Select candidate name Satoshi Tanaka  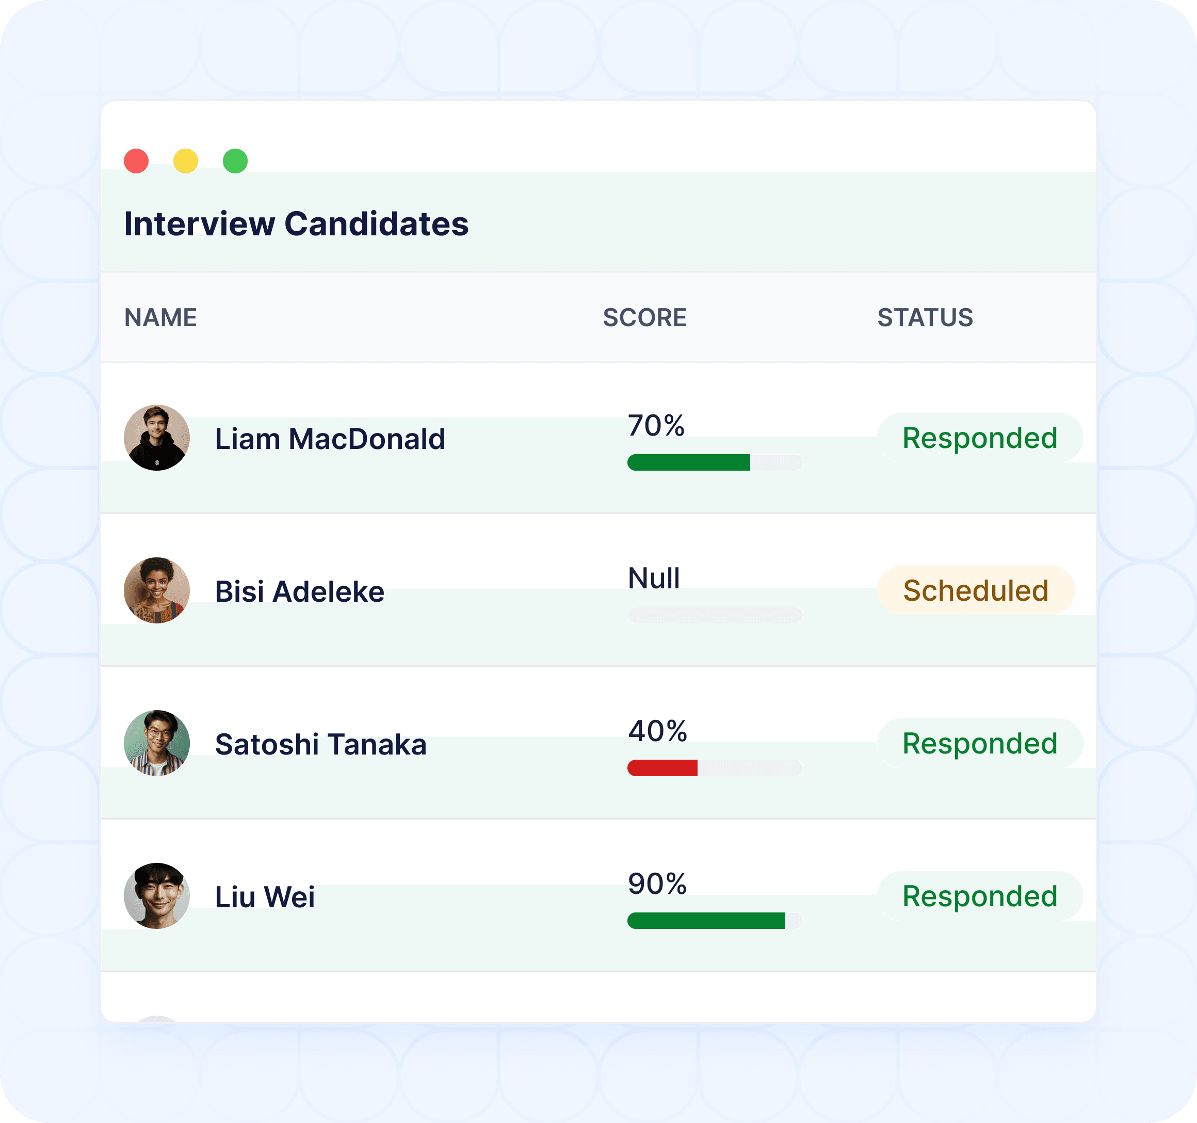tap(320, 744)
